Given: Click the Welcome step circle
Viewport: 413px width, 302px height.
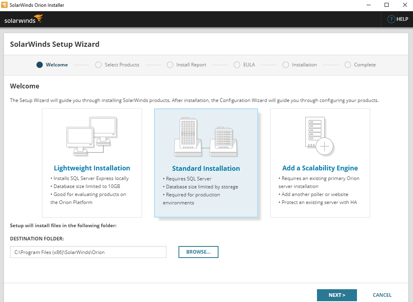Looking at the screenshot, I should [40, 65].
